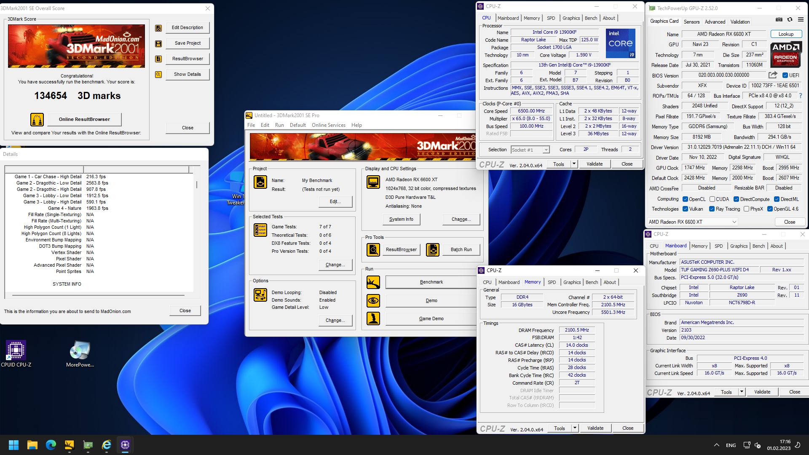This screenshot has height=455, width=809.
Task: Open File Explorer from taskbar
Action: pyautogui.click(x=32, y=445)
